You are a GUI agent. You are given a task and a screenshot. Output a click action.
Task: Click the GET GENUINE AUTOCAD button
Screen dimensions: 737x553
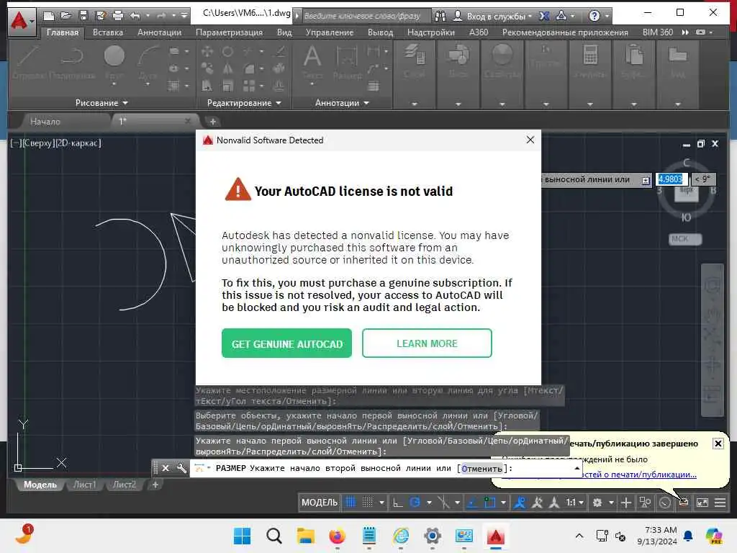click(286, 343)
